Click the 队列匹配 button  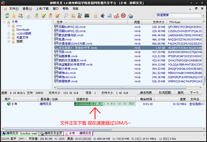tap(165, 93)
